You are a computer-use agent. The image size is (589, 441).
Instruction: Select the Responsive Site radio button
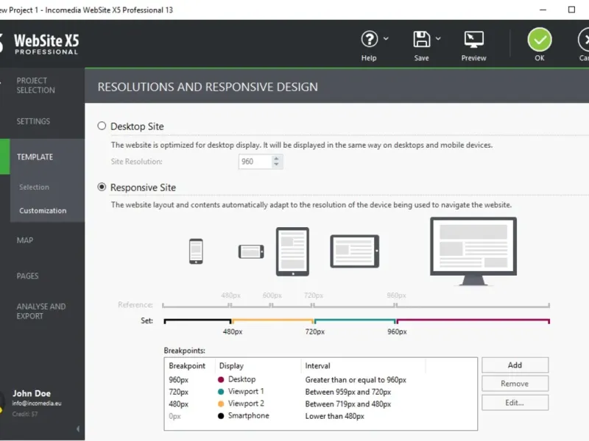click(x=102, y=187)
